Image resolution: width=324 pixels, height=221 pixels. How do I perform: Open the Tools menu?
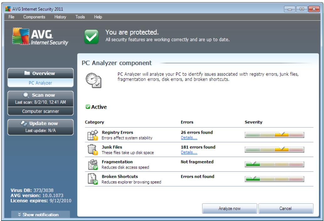click(x=80, y=17)
